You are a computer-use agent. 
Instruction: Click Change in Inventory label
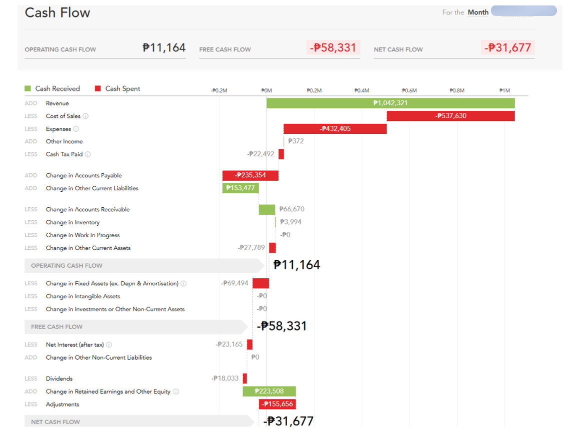[73, 222]
